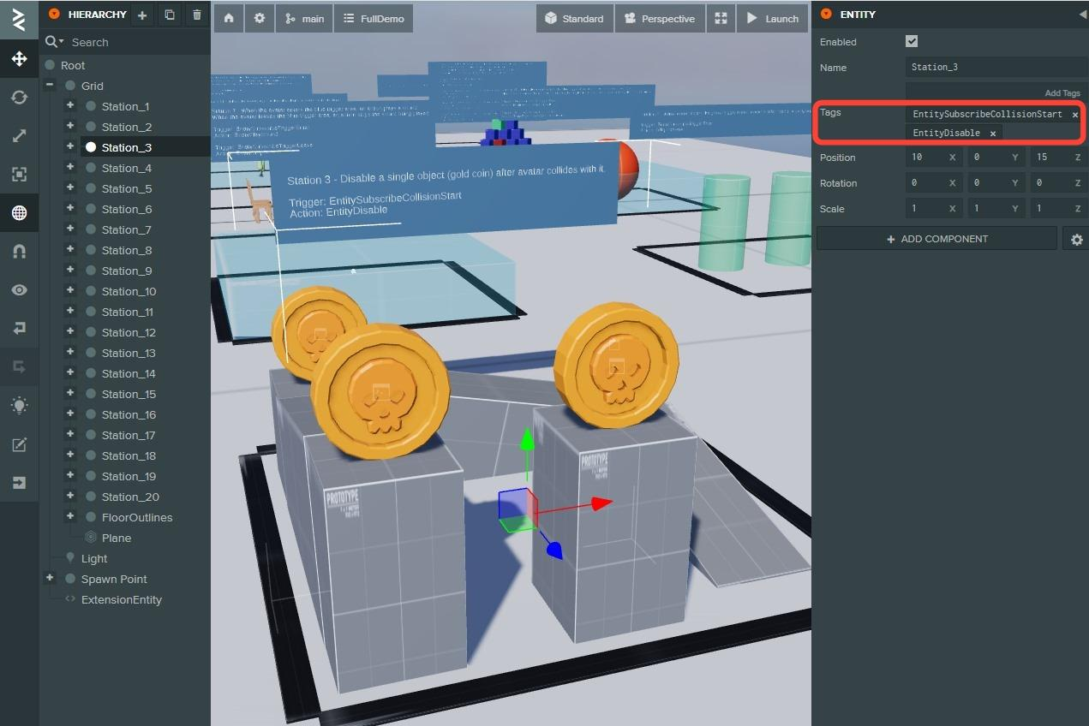Toggle the world/local space globe icon
Viewport: 1089px width, 726px height.
(x=19, y=213)
